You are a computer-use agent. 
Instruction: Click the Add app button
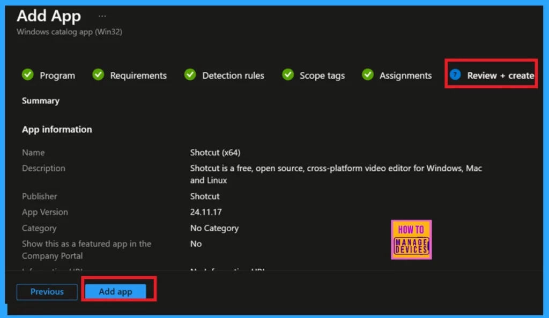tap(116, 292)
